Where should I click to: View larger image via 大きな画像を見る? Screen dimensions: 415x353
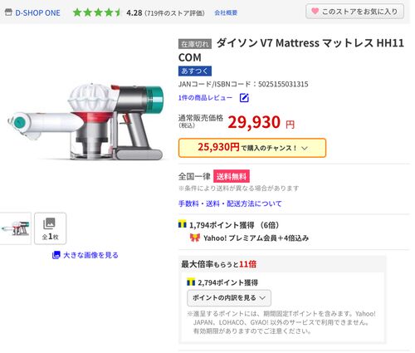90,255
